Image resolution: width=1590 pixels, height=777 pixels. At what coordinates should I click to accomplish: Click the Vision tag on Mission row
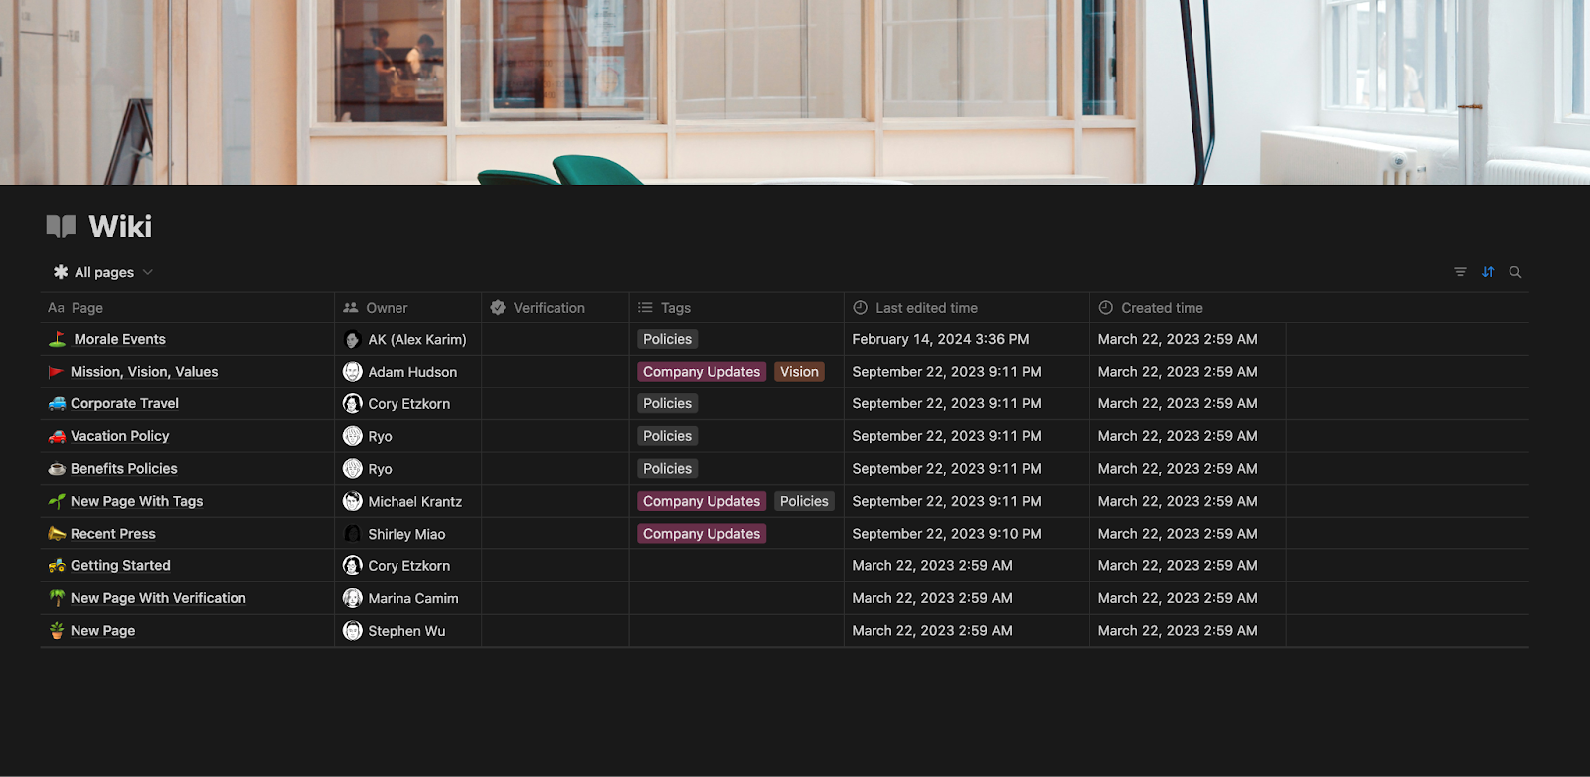click(799, 372)
